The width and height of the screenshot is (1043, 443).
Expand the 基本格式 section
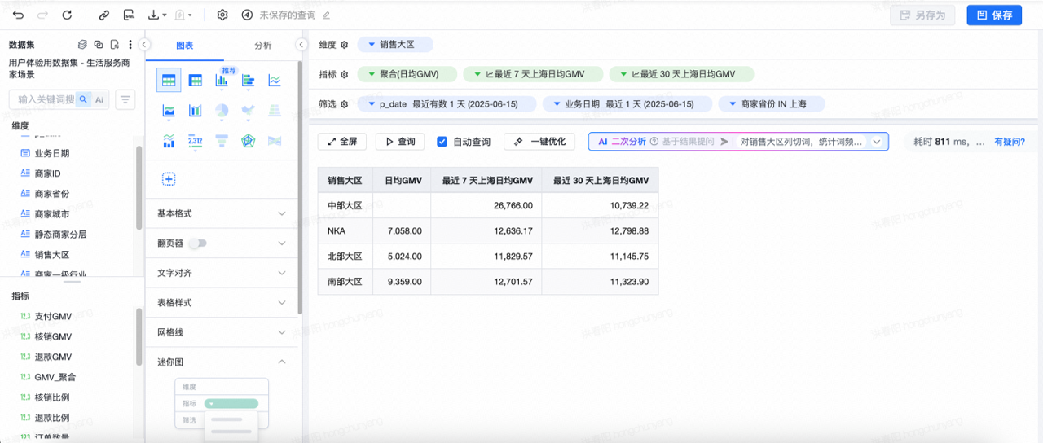(x=282, y=213)
